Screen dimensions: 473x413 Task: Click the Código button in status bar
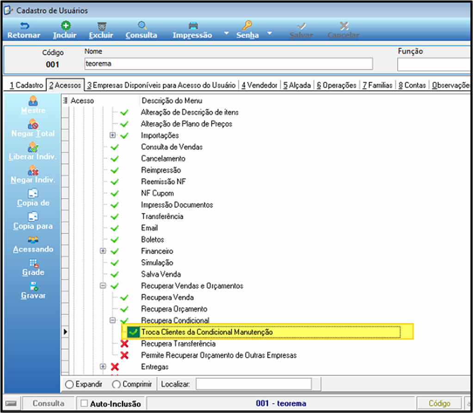(x=440, y=403)
